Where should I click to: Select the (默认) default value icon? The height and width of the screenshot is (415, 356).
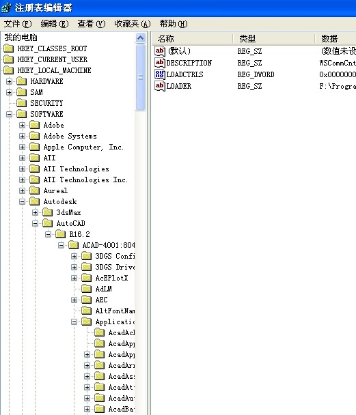160,51
